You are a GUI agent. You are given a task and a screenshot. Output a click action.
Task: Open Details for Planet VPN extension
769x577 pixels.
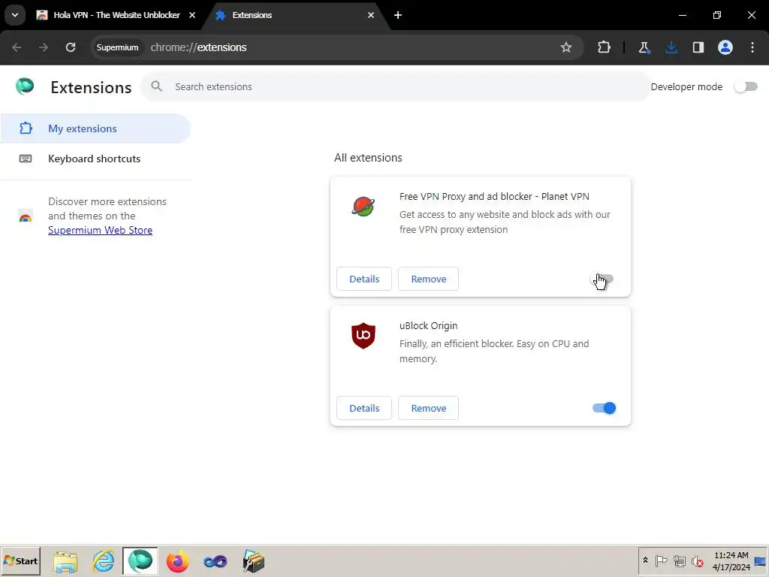pos(364,279)
